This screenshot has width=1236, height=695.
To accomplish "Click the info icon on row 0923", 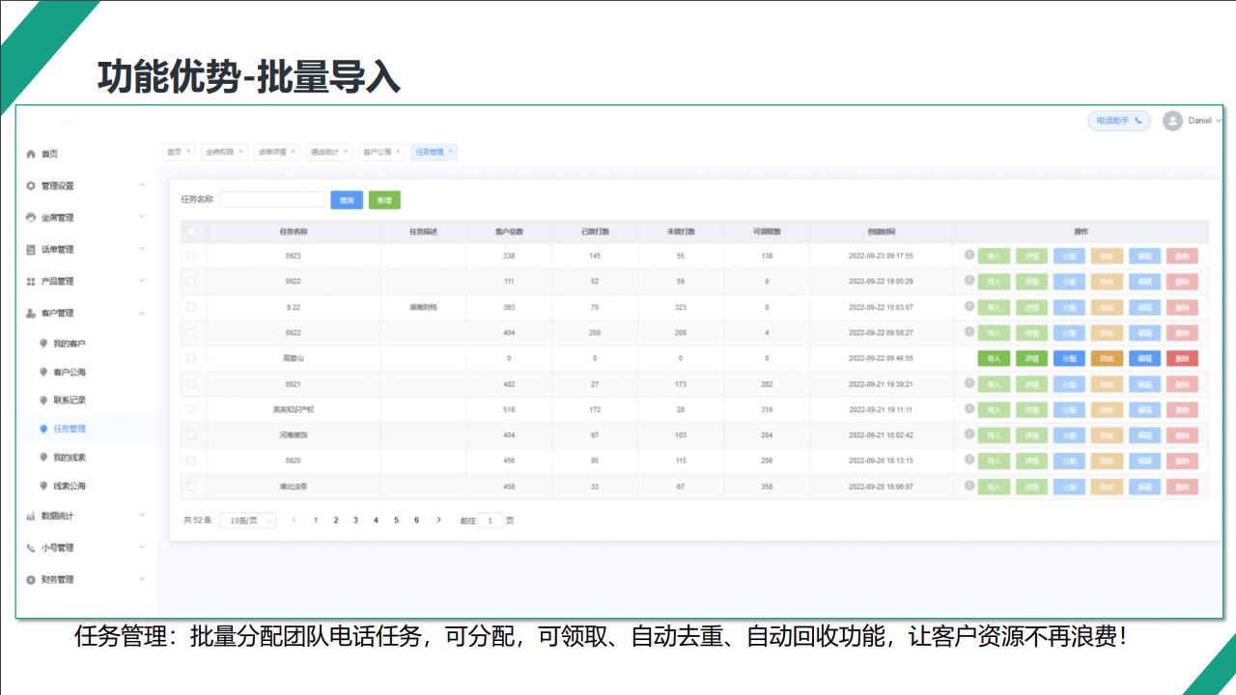I will (969, 255).
